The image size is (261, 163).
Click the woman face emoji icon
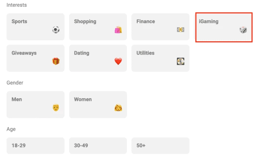click(x=118, y=108)
